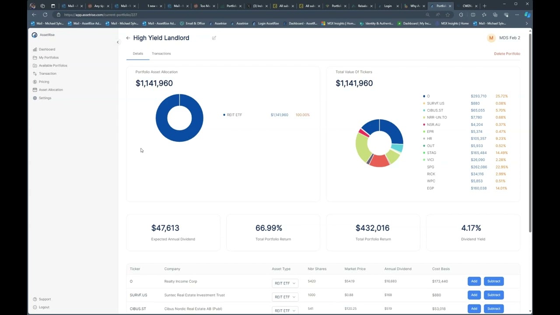Click Add for the O ticker row

click(474, 281)
